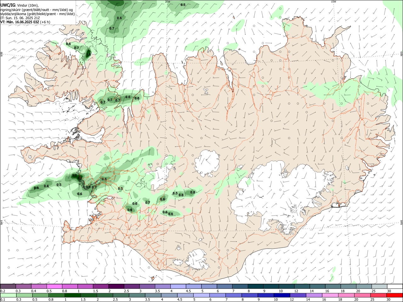Click the 'rigning/skúrir' rain legend description line
The height and width of the screenshot is (302, 403).
coord(36,9)
